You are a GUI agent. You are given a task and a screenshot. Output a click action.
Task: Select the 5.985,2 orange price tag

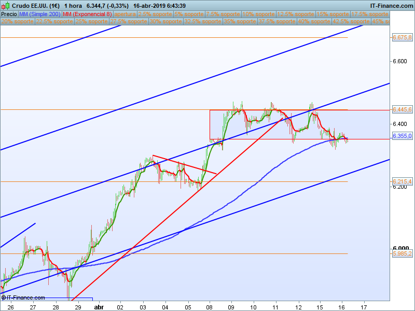(x=402, y=253)
